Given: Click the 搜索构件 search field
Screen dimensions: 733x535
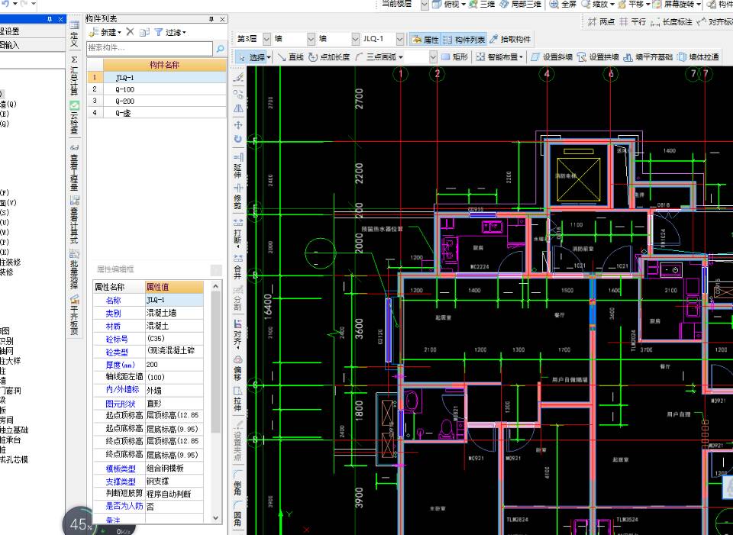Looking at the screenshot, I should 150,48.
